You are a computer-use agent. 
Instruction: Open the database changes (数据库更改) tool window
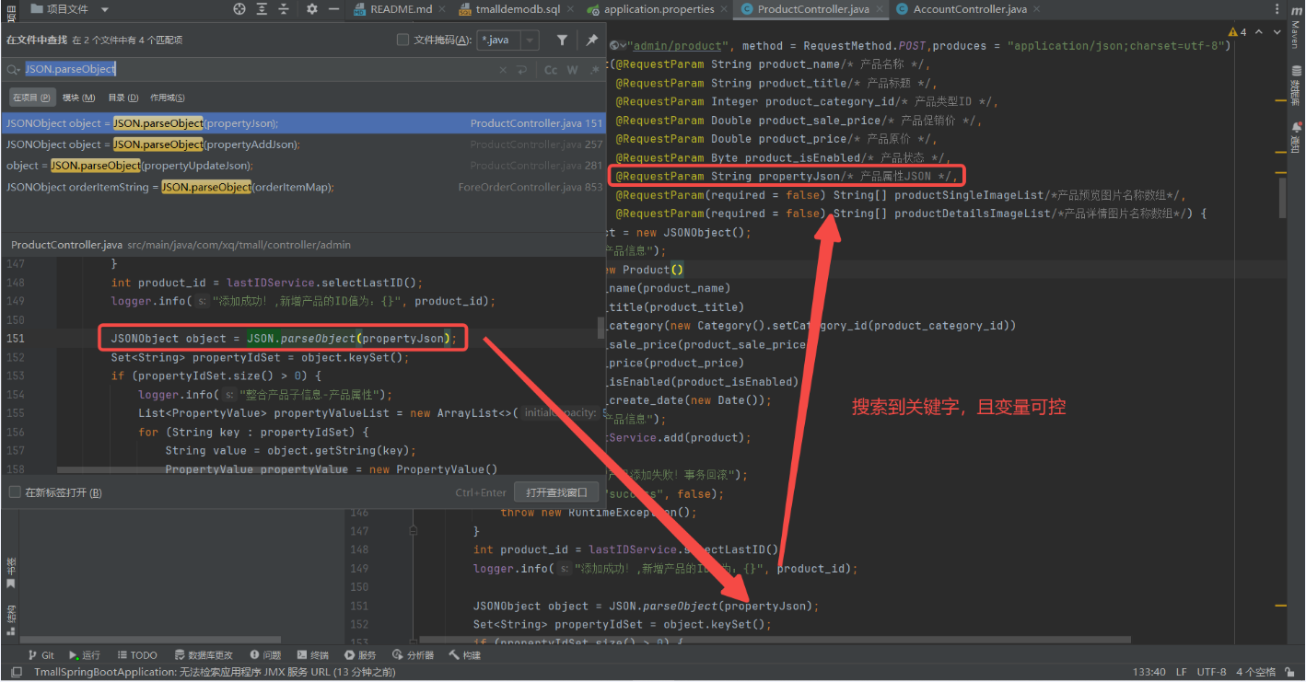pyautogui.click(x=203, y=655)
